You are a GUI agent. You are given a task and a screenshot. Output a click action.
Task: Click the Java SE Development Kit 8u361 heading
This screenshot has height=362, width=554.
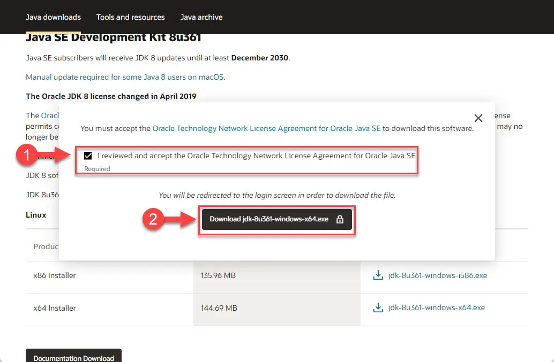(114, 37)
